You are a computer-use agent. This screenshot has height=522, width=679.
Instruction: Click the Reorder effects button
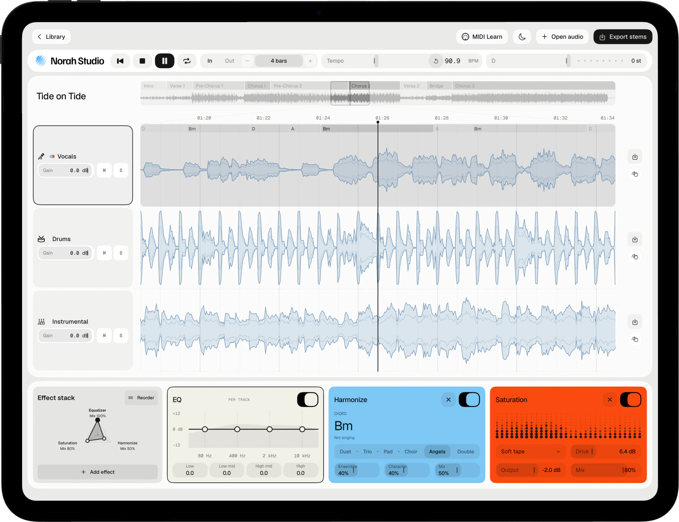[x=141, y=398]
